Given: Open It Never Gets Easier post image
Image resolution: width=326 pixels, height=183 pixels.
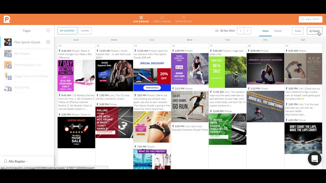Looking at the screenshot, I should click(x=227, y=129).
